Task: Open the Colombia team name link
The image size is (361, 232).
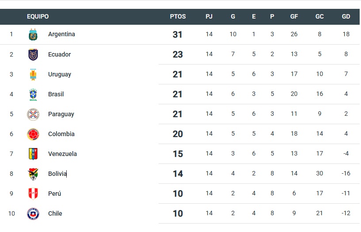Action: tap(61, 134)
